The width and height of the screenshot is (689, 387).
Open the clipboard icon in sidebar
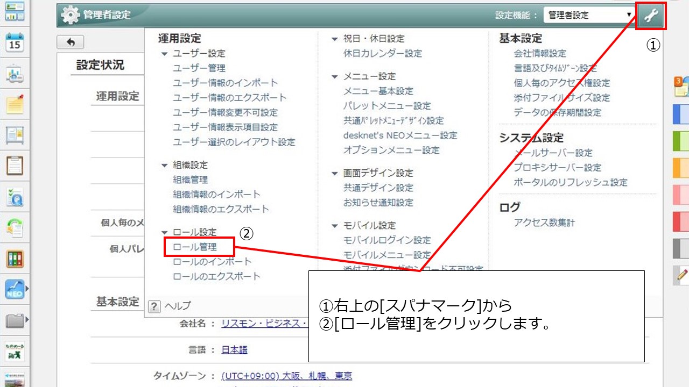[15, 166]
